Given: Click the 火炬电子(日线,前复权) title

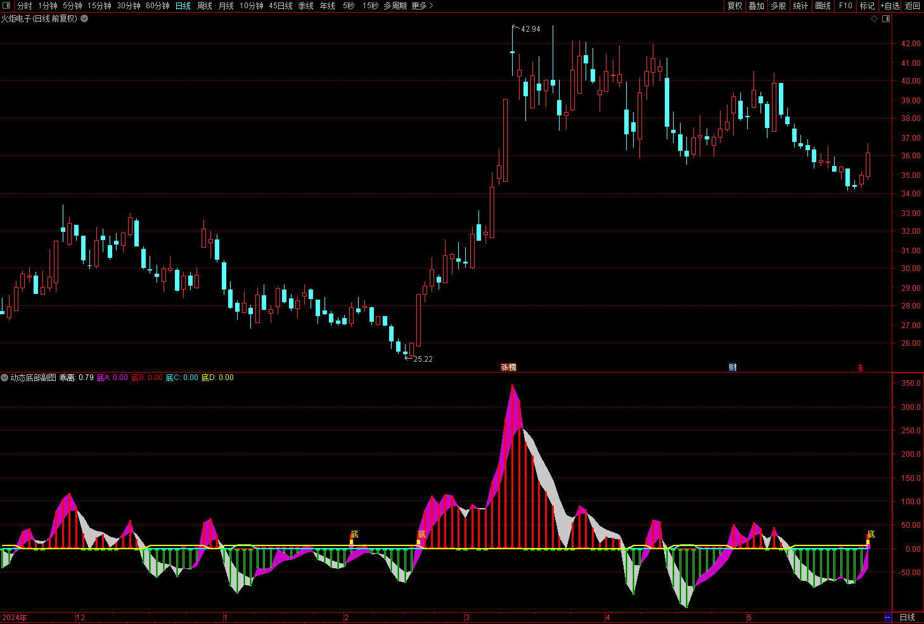Looking at the screenshot, I should point(39,19).
